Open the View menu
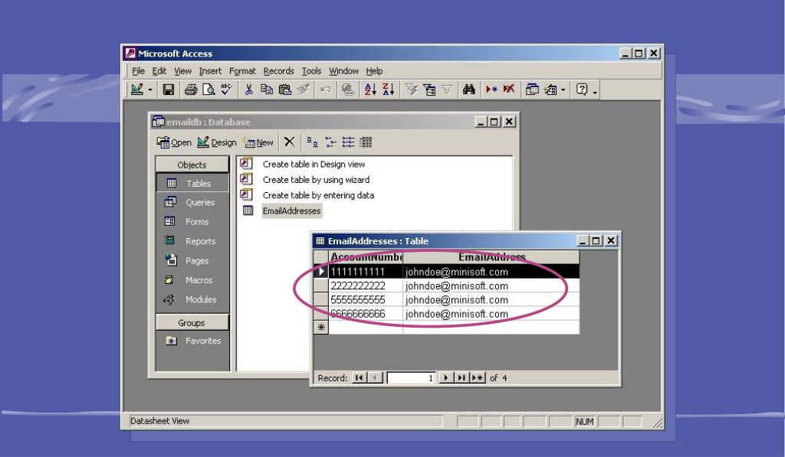Viewport: 785px width, 457px height. [182, 71]
